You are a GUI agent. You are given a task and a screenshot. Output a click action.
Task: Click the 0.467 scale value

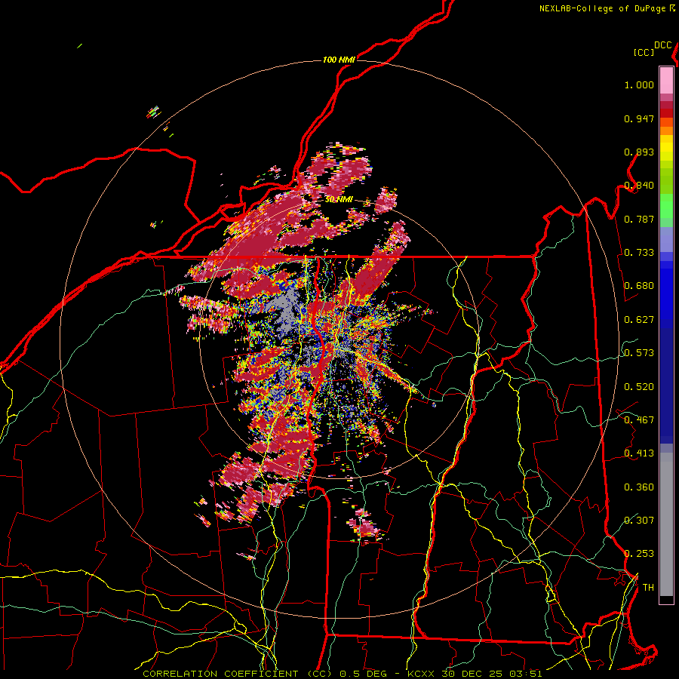point(639,420)
